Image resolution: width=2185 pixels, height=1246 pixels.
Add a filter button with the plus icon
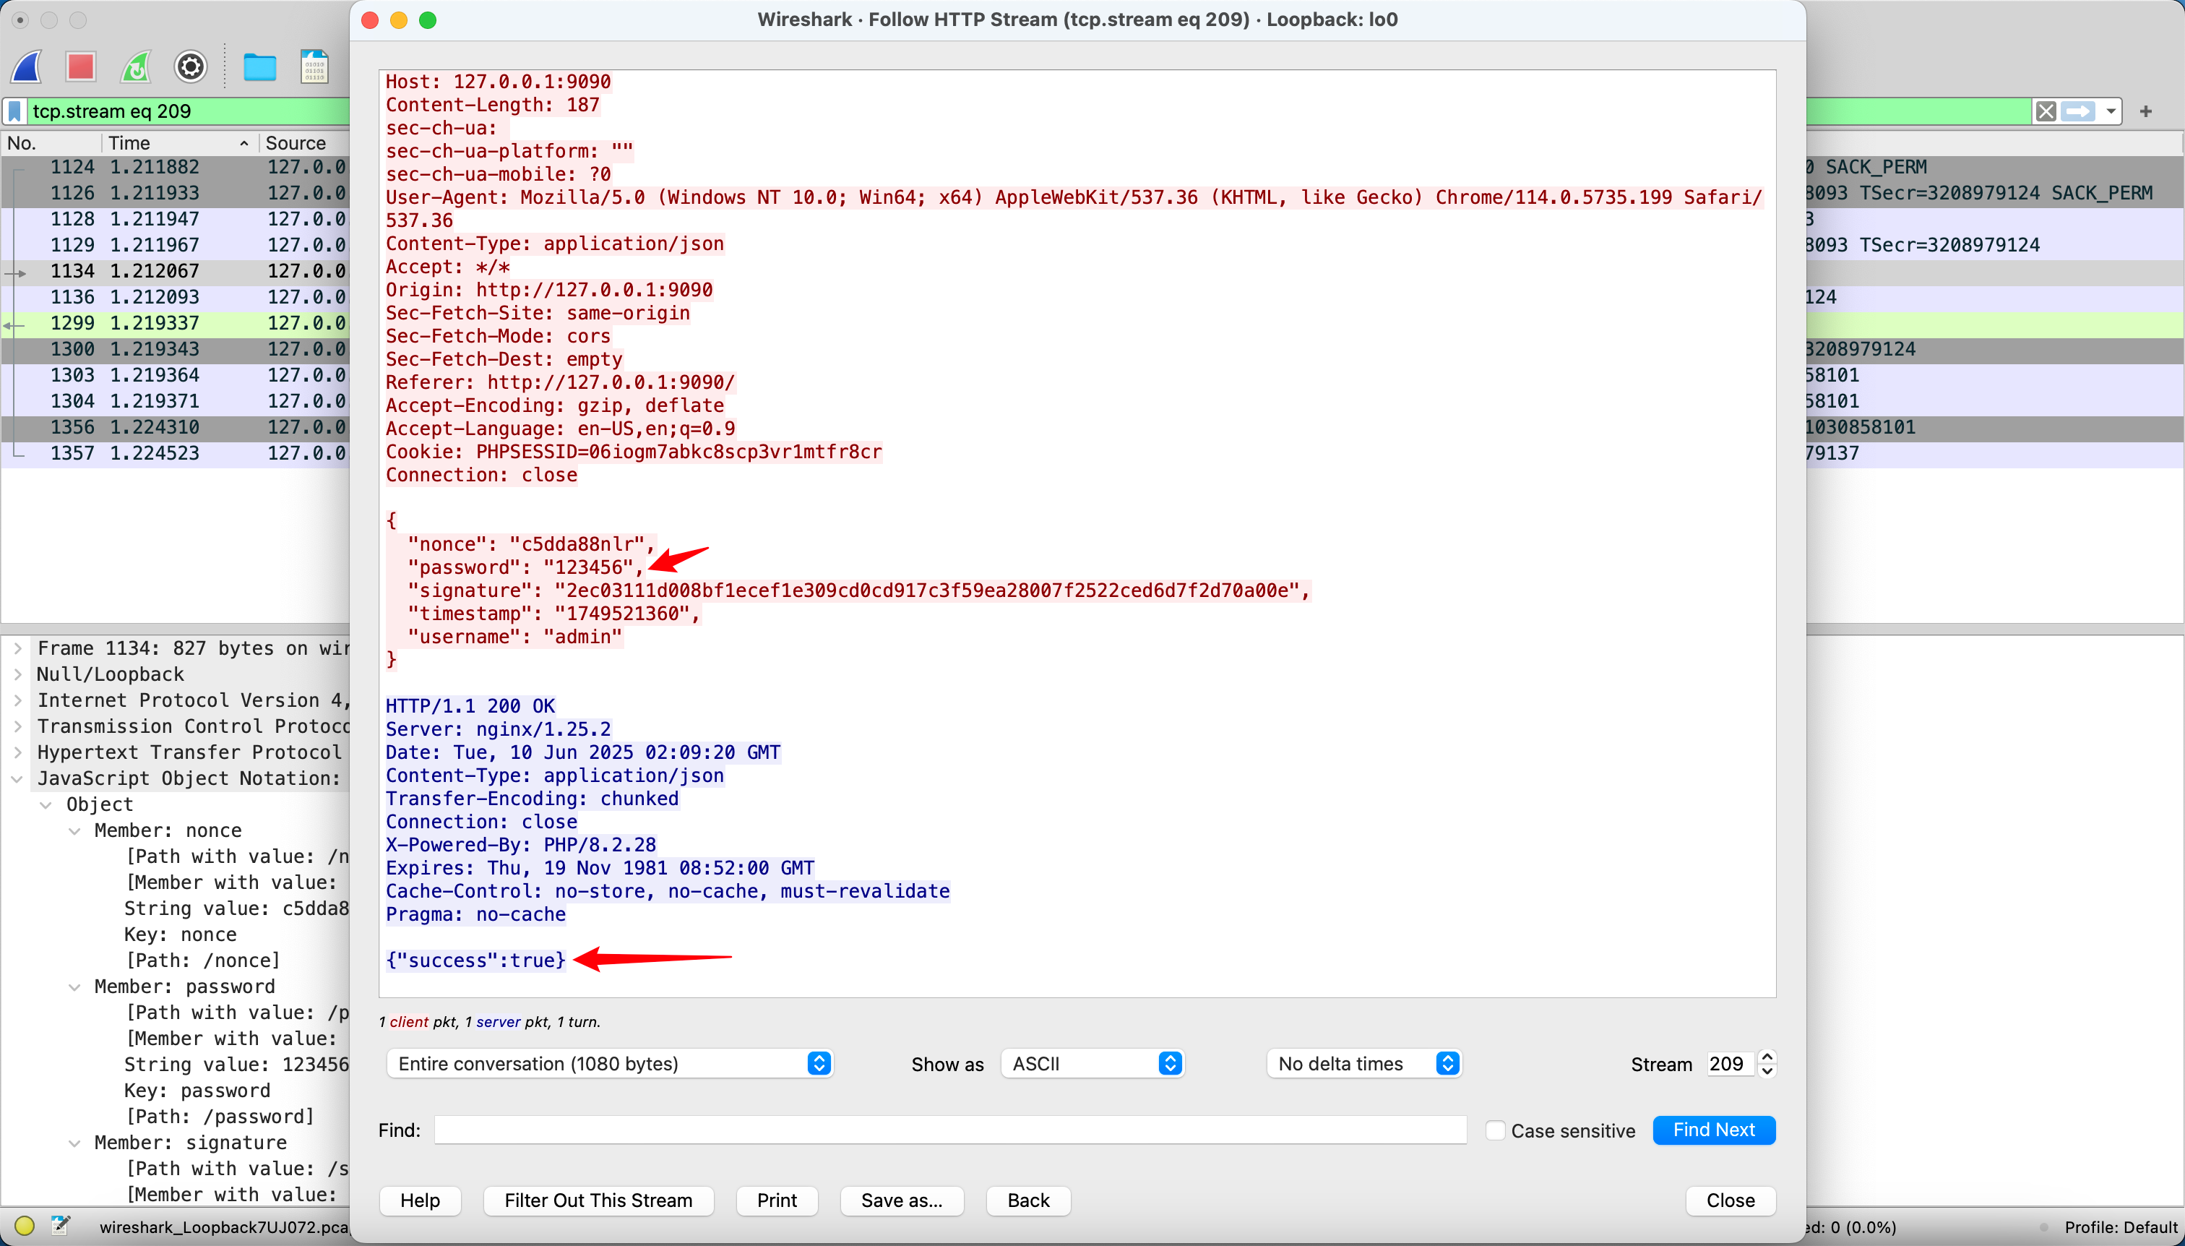[2146, 111]
